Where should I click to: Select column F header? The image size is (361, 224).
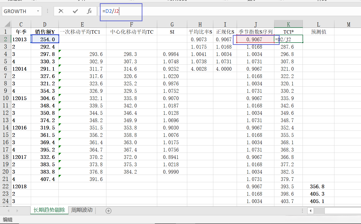[132, 24]
